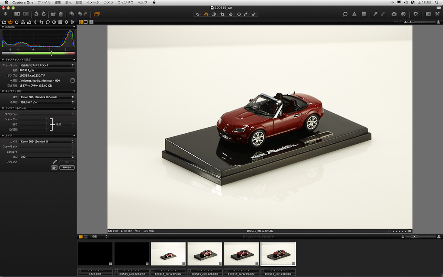Open preferences gear icon in top toolbar
Screen dimensions: 443x277
[415, 14]
